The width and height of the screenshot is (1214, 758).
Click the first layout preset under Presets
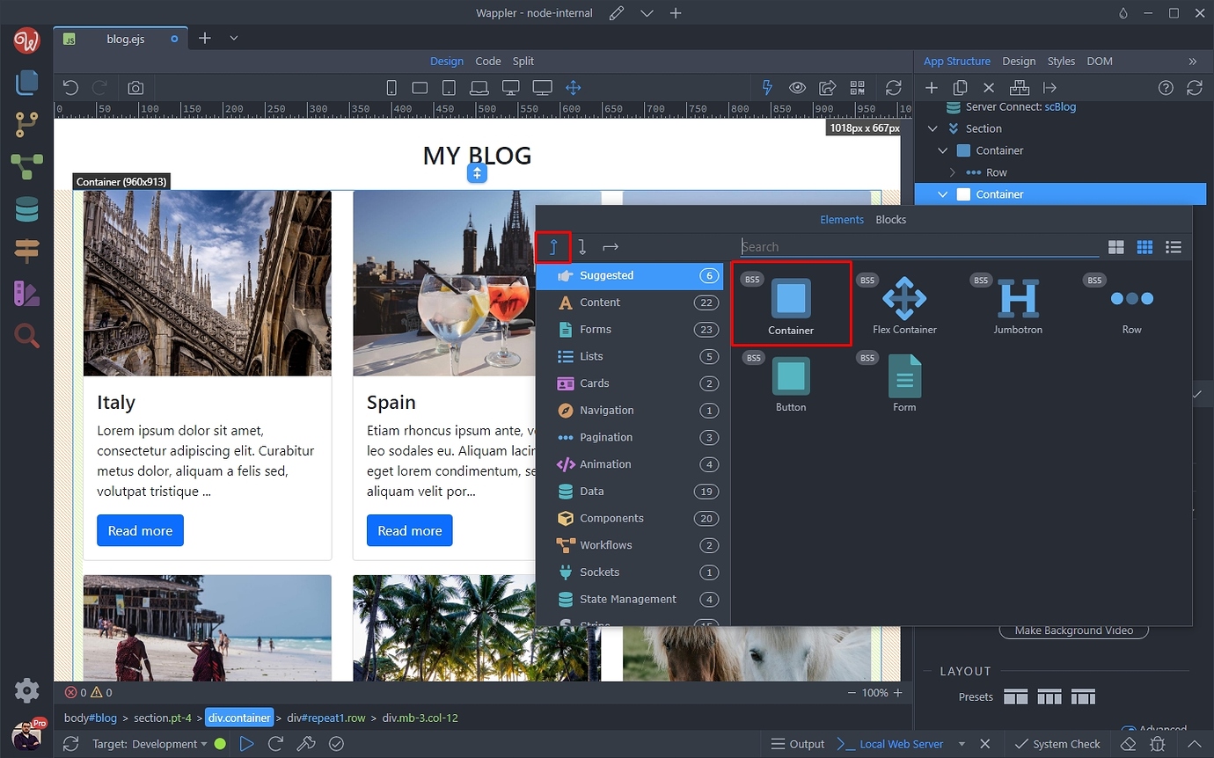pos(1015,696)
